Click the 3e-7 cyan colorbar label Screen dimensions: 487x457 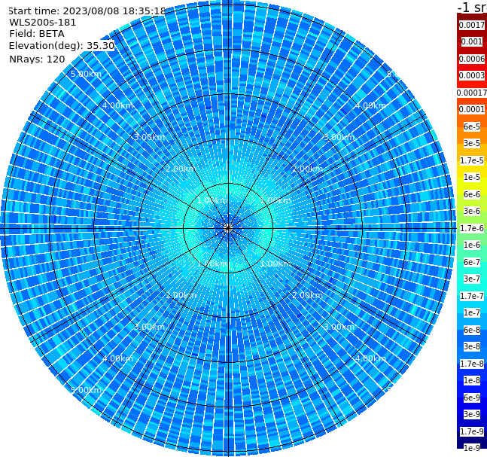point(472,279)
